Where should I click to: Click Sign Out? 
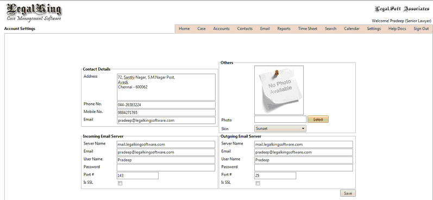point(421,29)
